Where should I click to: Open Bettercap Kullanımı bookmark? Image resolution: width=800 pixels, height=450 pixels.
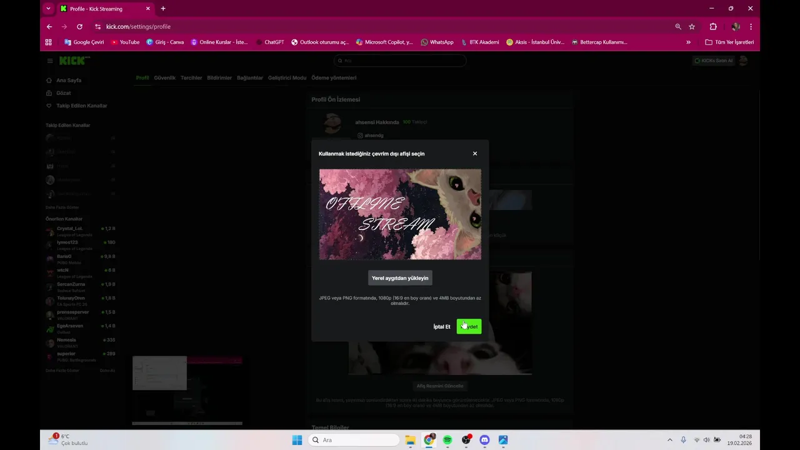599,42
